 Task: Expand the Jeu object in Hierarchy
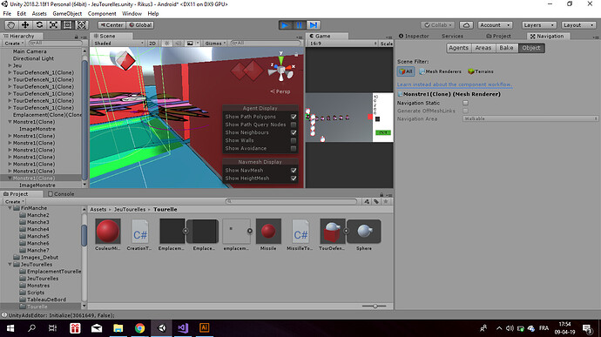[x=10, y=65]
